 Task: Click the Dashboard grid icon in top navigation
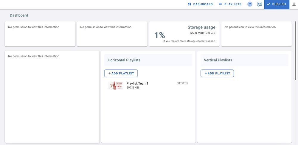[190, 4]
